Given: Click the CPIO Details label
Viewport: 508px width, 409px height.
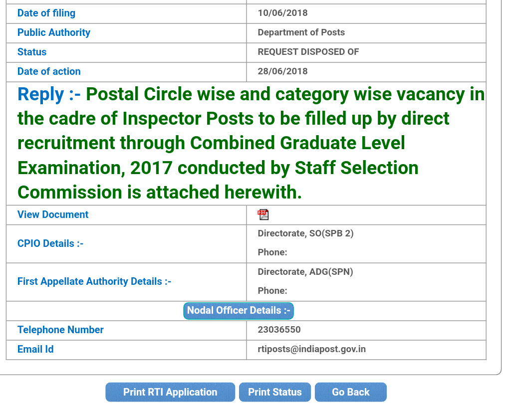Looking at the screenshot, I should tap(50, 243).
